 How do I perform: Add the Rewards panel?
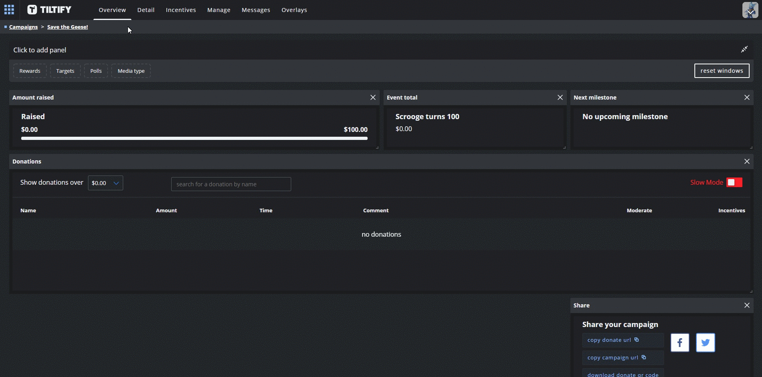point(30,71)
